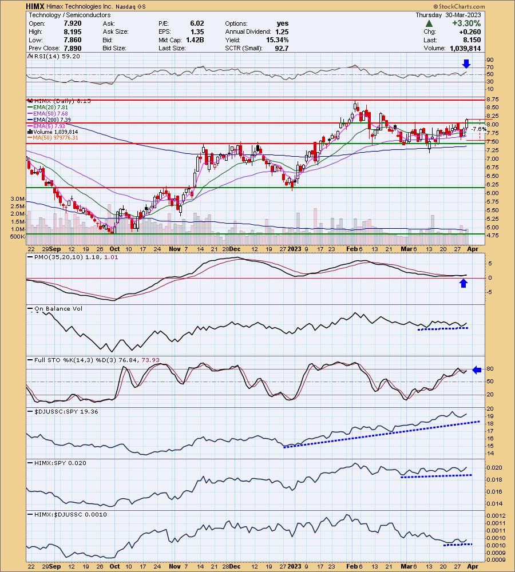Screen dimensions: 515x572
Task: Click the +3.30% percent change
Action: [466, 23]
